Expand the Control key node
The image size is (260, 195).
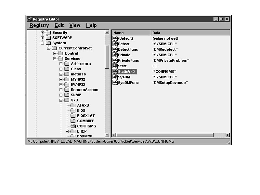55,53
